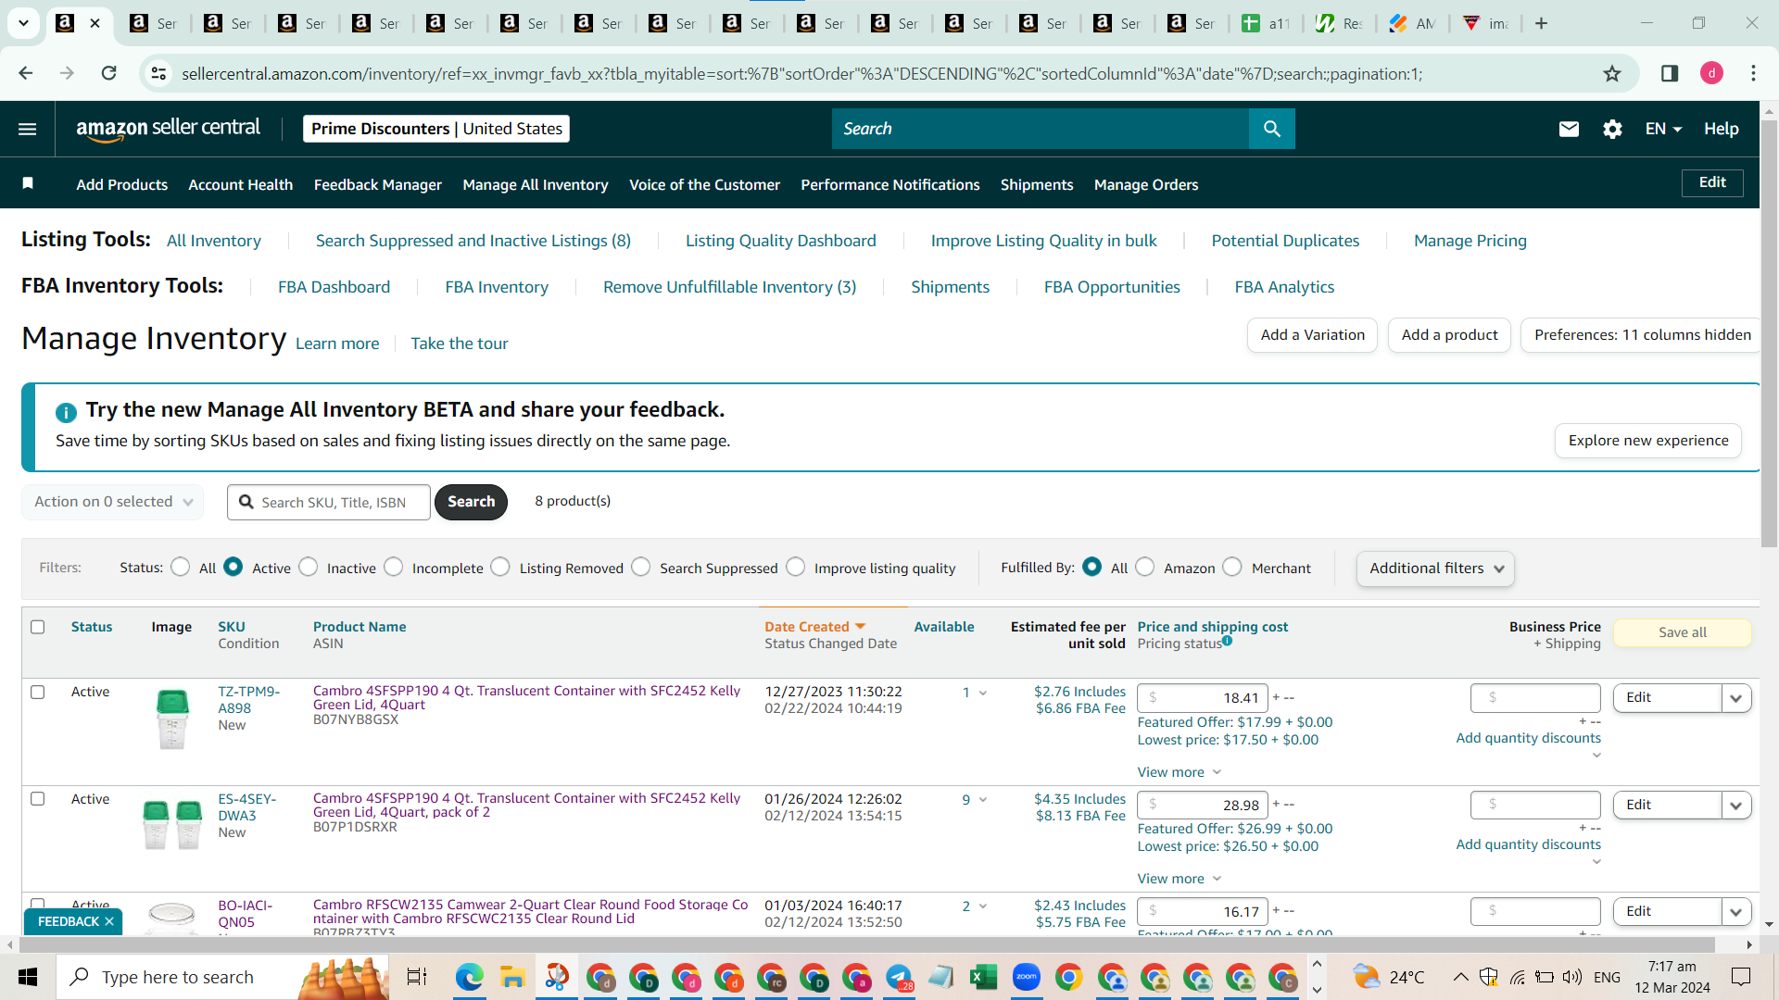The image size is (1779, 1000).
Task: Open Preferences: 11 columns hidden
Action: tap(1642, 335)
